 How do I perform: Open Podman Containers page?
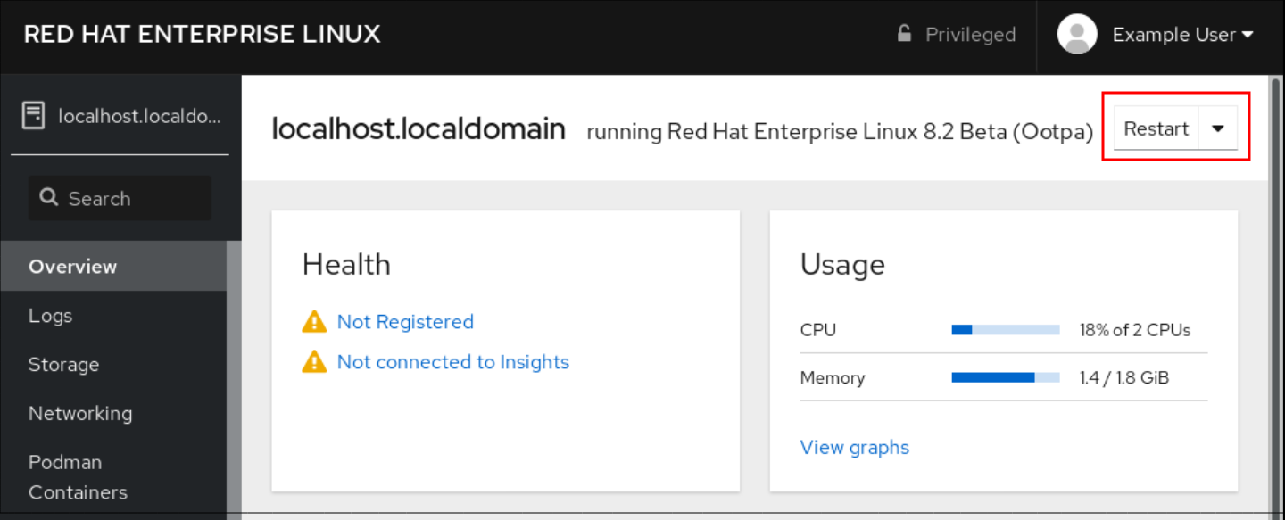(78, 477)
